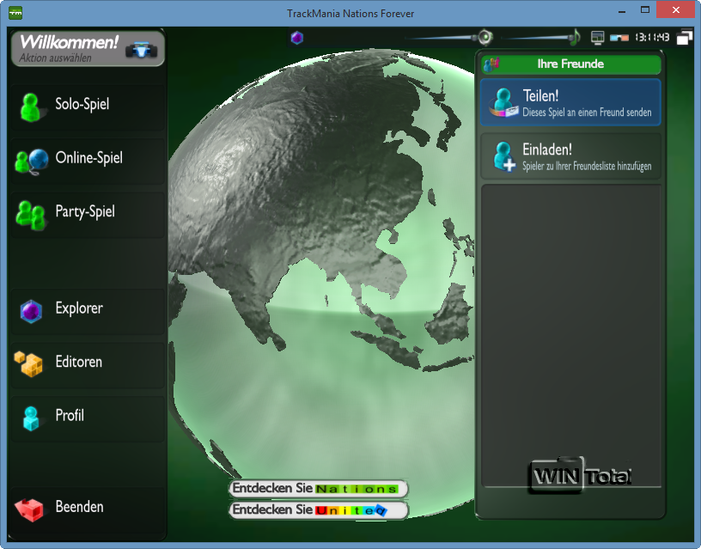This screenshot has width=701, height=549.
Task: Toggle the 3D glasses stereo mode icon
Action: pyautogui.click(x=619, y=38)
